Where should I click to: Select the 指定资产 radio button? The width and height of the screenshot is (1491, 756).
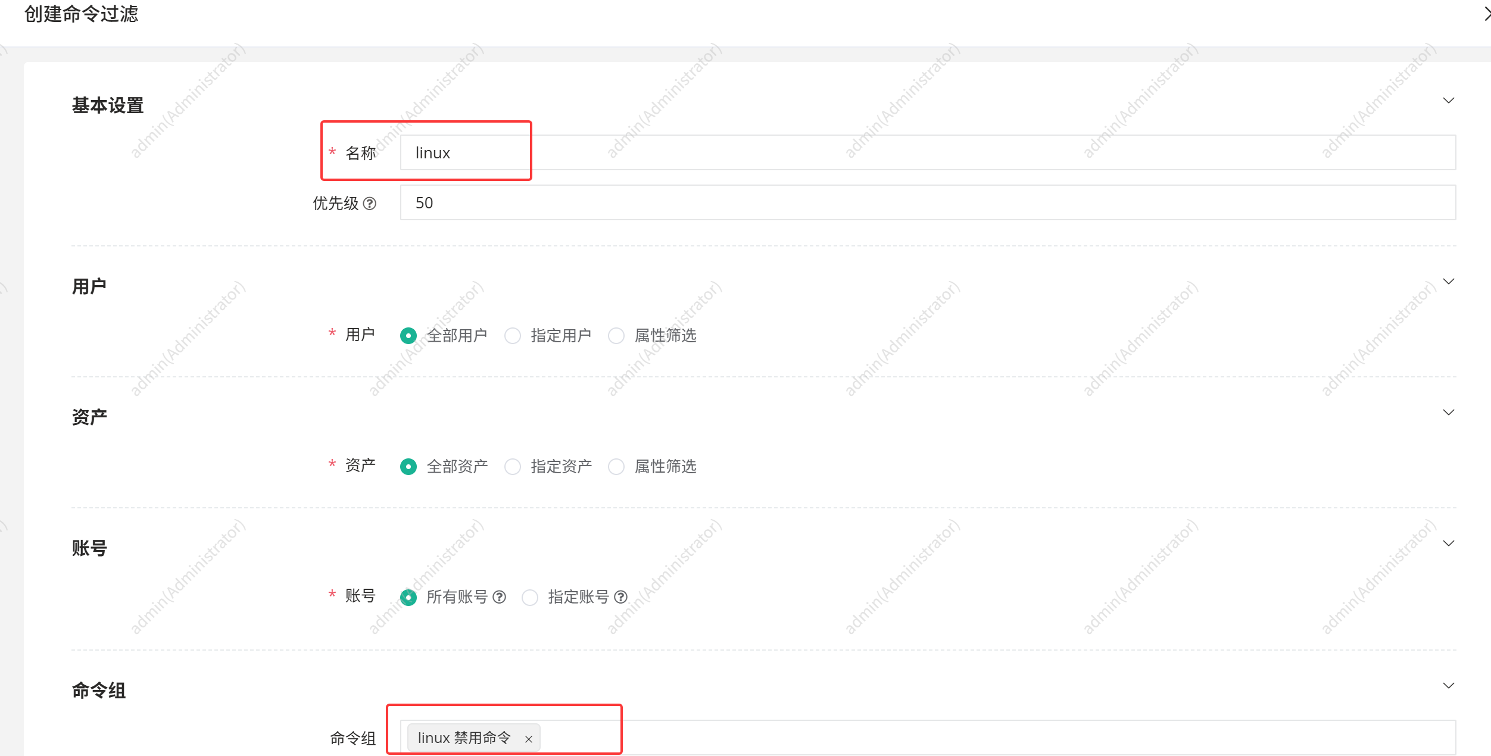[x=513, y=467]
